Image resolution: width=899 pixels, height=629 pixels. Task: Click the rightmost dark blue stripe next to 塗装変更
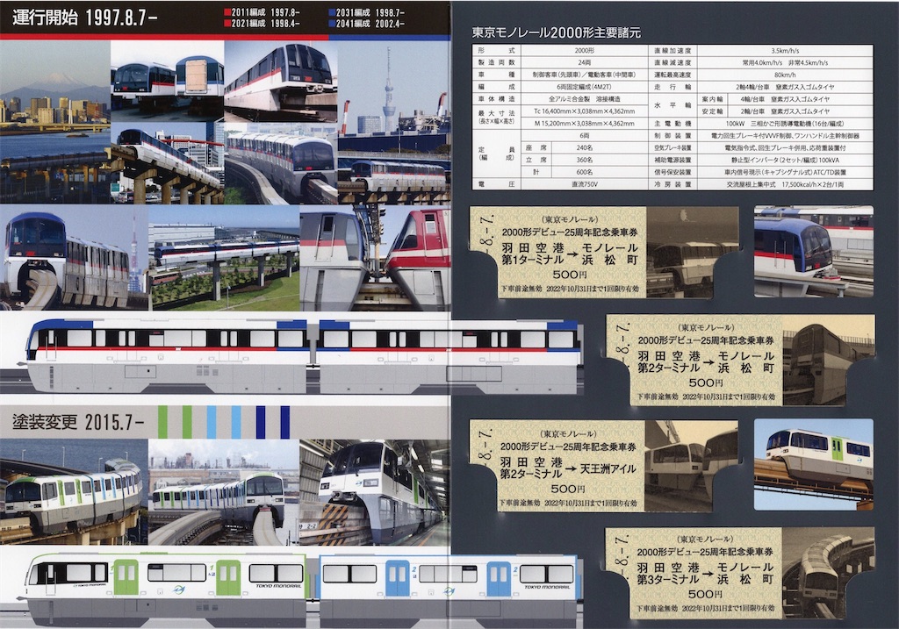coord(285,422)
